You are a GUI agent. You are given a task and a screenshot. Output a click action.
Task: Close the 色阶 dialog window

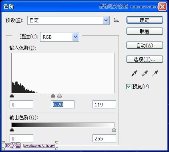pos(162,6)
